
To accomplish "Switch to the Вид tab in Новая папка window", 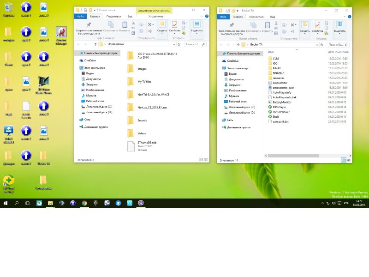I will pos(130,16).
